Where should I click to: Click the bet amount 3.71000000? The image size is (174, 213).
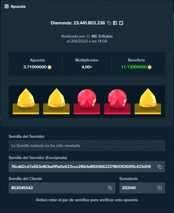(35, 67)
